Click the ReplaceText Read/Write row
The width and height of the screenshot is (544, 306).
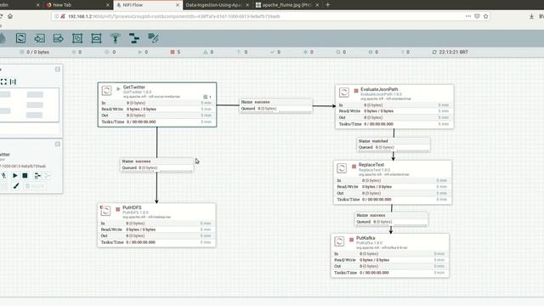point(393,187)
